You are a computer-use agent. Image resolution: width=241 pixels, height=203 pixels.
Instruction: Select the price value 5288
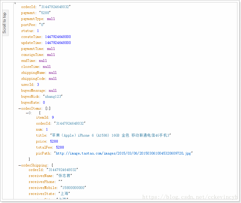[54, 141]
